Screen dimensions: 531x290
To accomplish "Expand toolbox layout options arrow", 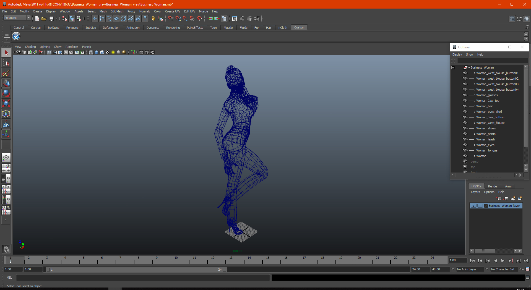I will (6, 220).
